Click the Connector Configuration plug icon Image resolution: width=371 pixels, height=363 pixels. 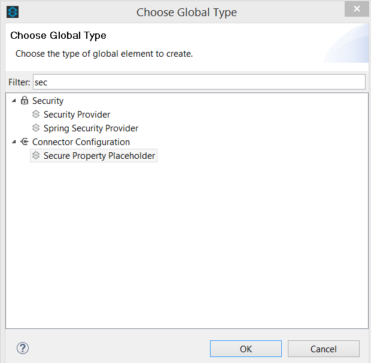(25, 142)
